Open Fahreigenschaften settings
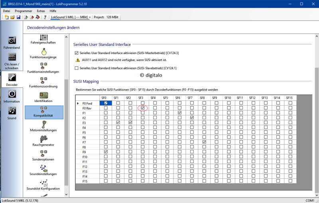This screenshot has width=319, height=203. (x=43, y=39)
